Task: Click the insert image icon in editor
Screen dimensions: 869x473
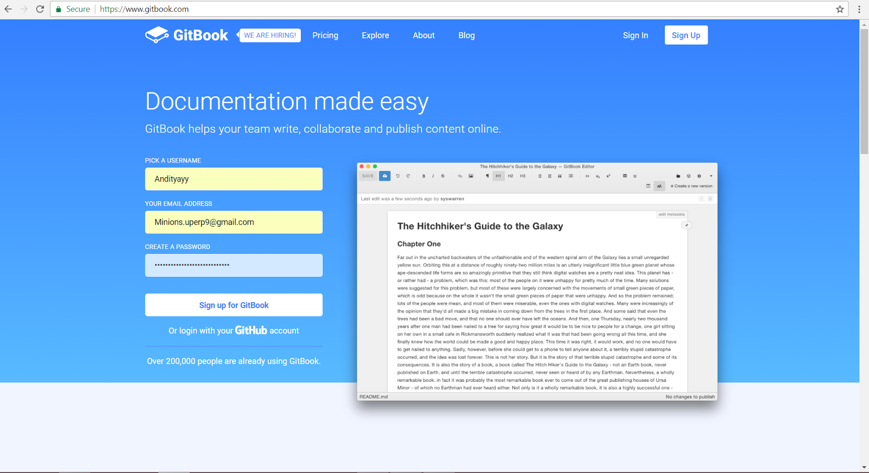Action: 471,176
